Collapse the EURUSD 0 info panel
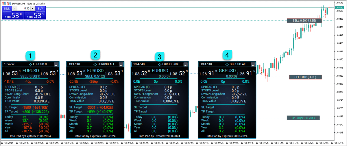Viewport: 347px width, 146px height. 56,64
